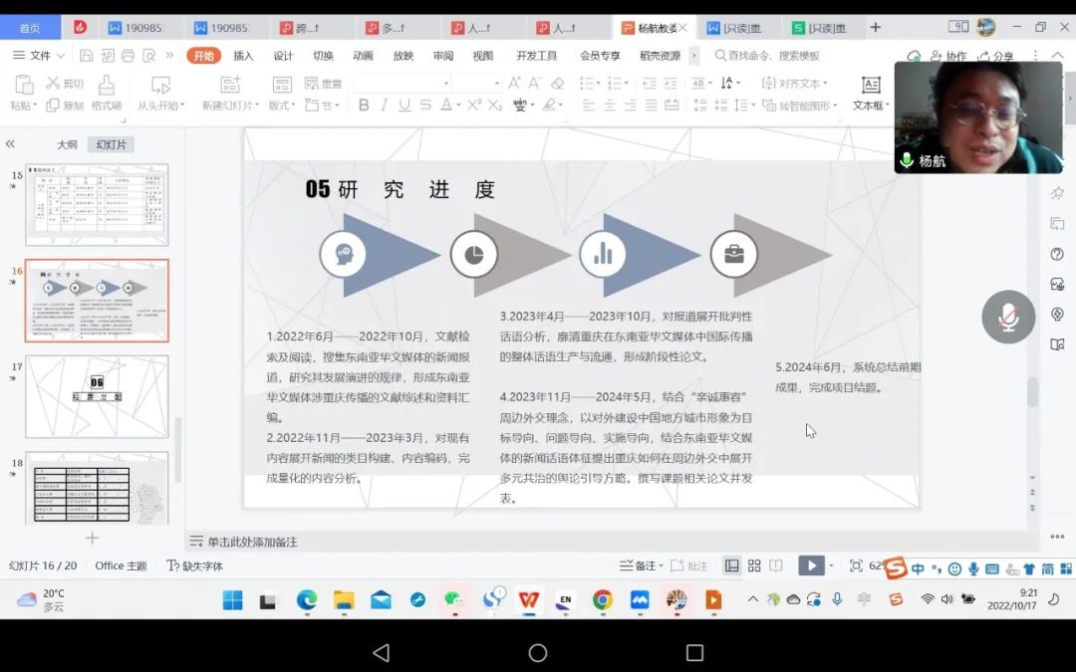
Task: Click the clear formatting eraser icon
Action: 557,83
